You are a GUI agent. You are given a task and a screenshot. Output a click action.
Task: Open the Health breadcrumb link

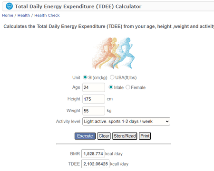(24, 15)
